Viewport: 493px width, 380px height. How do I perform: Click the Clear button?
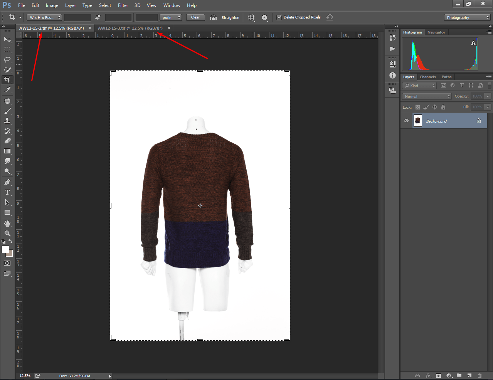(195, 17)
